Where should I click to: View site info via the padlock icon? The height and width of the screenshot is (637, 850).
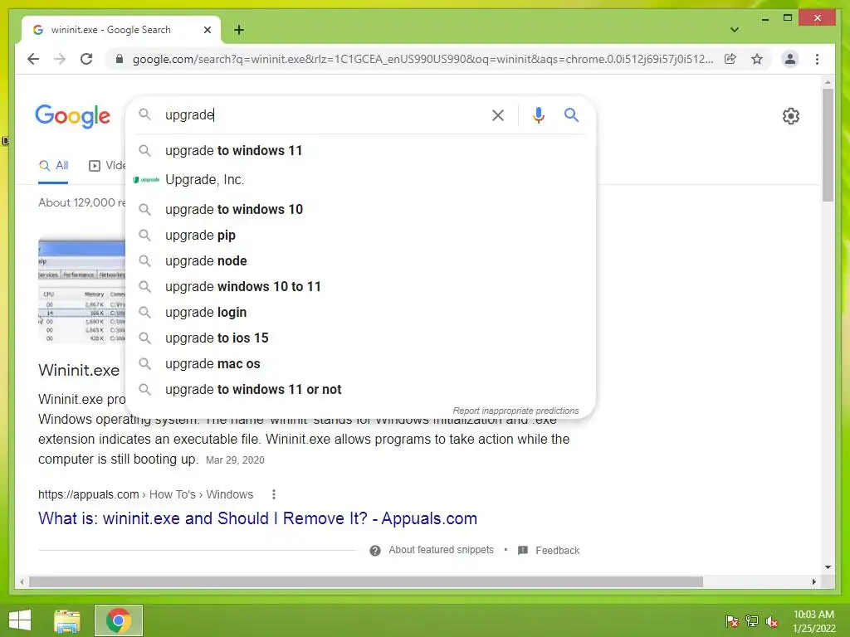coord(120,59)
